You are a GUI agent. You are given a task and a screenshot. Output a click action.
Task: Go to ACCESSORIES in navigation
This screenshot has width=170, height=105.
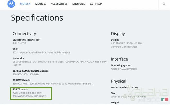(x=59, y=4)
